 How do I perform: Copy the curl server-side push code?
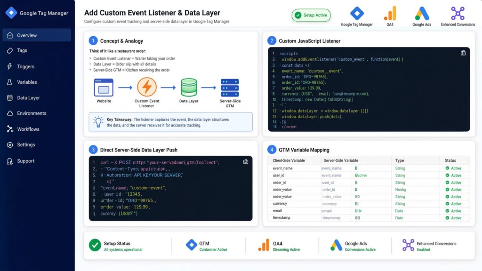[246, 161]
